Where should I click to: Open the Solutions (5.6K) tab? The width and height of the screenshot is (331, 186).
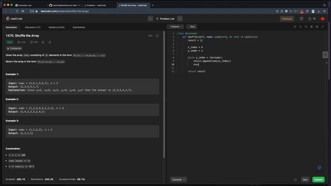point(56,27)
